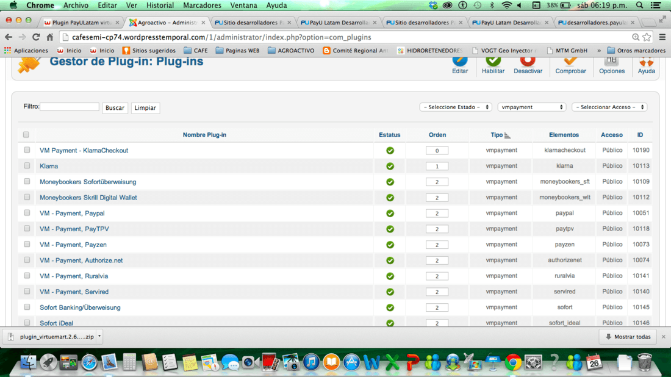Toggle status icon for VM - Payment, Authorize.net
Image resolution: width=671 pixels, height=377 pixels.
pyautogui.click(x=390, y=260)
